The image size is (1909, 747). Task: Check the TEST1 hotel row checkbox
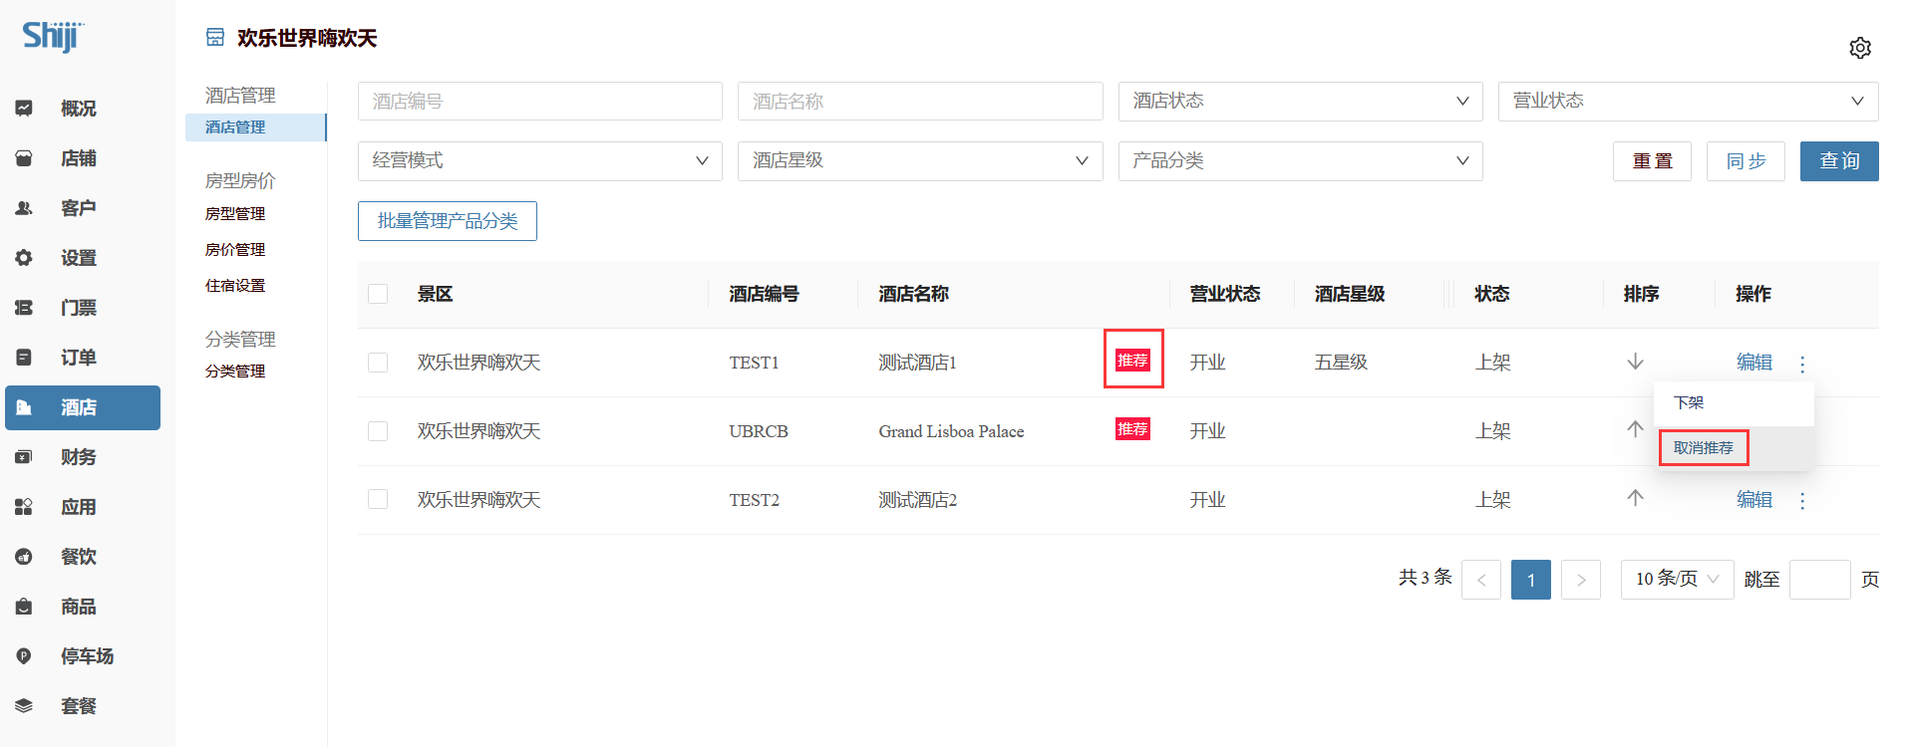tap(378, 363)
